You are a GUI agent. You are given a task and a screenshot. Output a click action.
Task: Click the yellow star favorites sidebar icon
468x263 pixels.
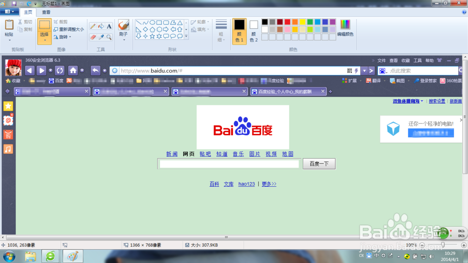8,106
